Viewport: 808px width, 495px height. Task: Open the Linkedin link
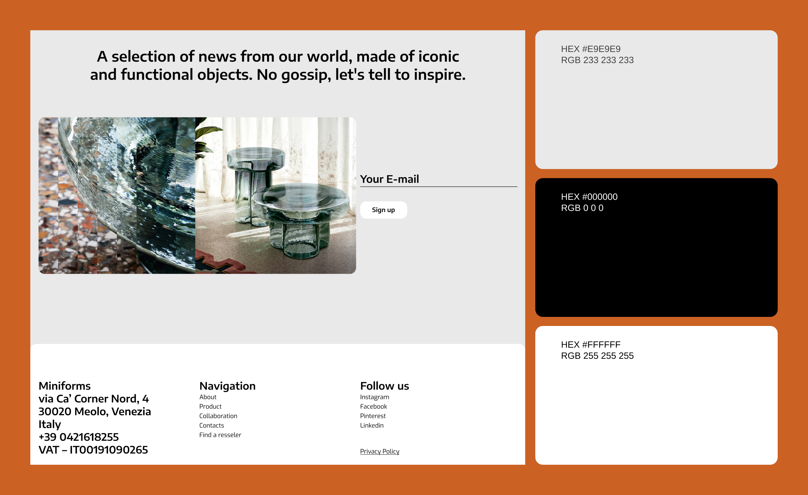371,425
